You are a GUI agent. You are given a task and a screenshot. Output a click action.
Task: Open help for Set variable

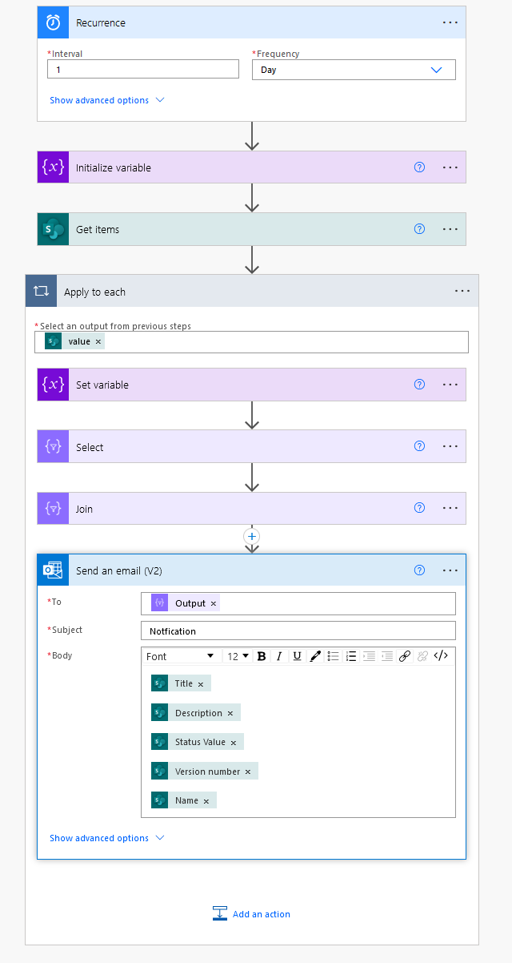click(419, 385)
